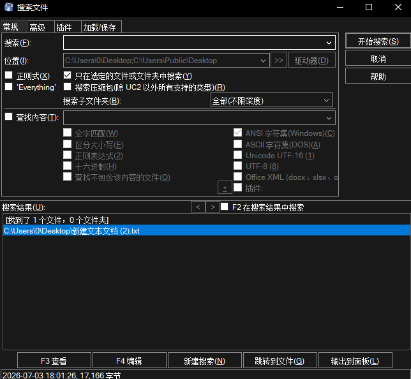Click the 帮助 button
The width and height of the screenshot is (411, 379).
378,77
